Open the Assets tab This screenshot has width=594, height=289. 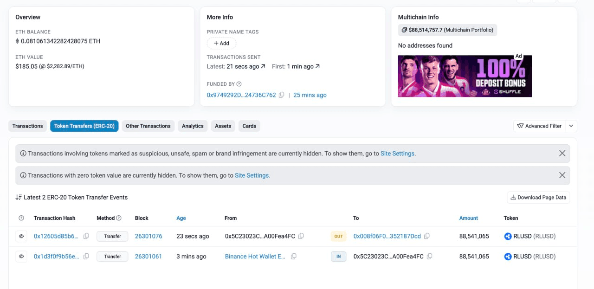tap(223, 126)
